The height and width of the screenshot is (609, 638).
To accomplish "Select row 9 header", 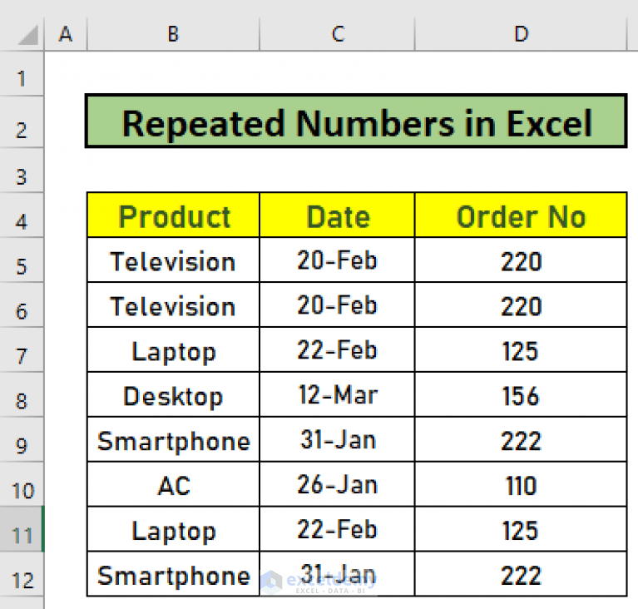I will pos(22,439).
